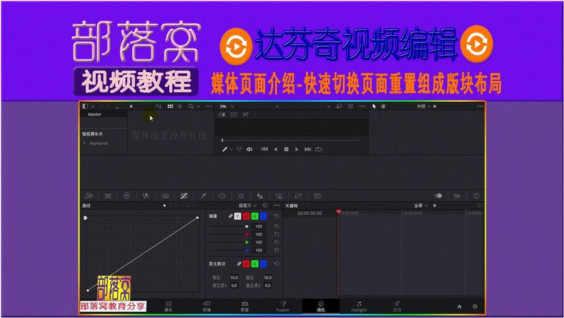The image size is (564, 318).
Task: Switch to the Fusion page tab
Action: pos(283,307)
